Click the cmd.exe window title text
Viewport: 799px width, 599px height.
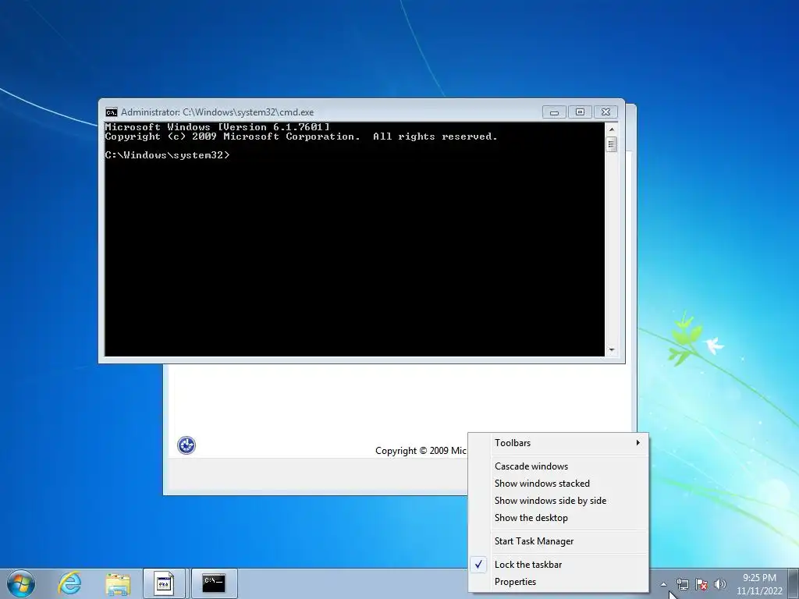(x=218, y=112)
